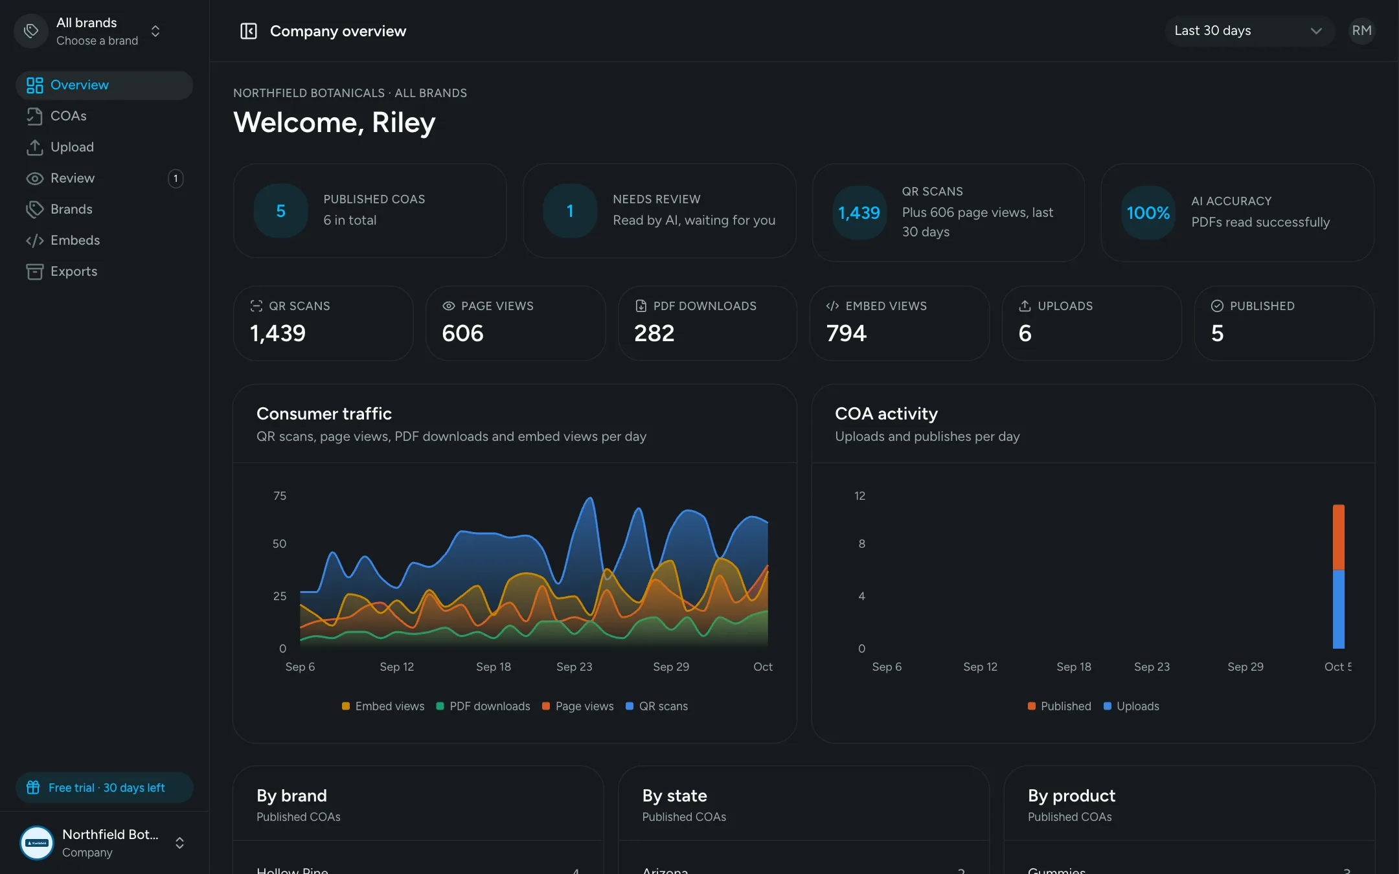Click the Northfield Botanicals company logo avatar
The height and width of the screenshot is (874, 1399).
click(x=37, y=843)
